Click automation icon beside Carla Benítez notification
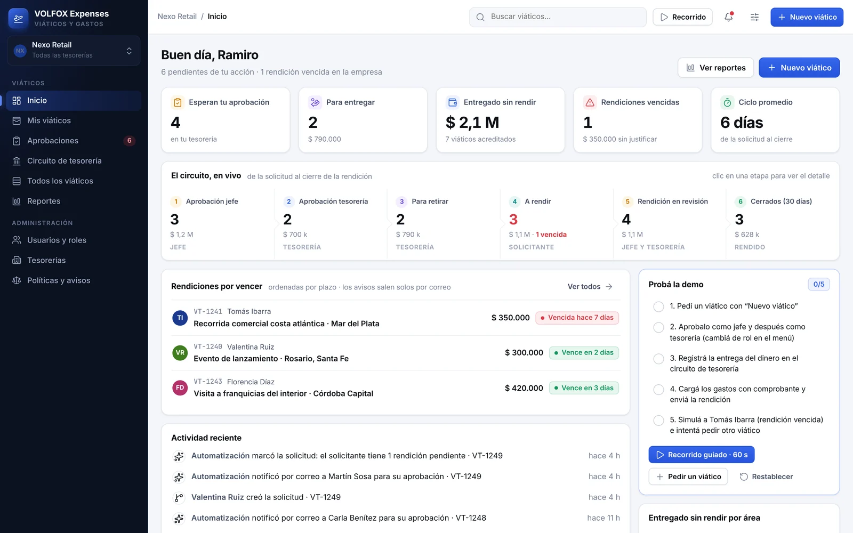This screenshot has width=853, height=533. 179,518
